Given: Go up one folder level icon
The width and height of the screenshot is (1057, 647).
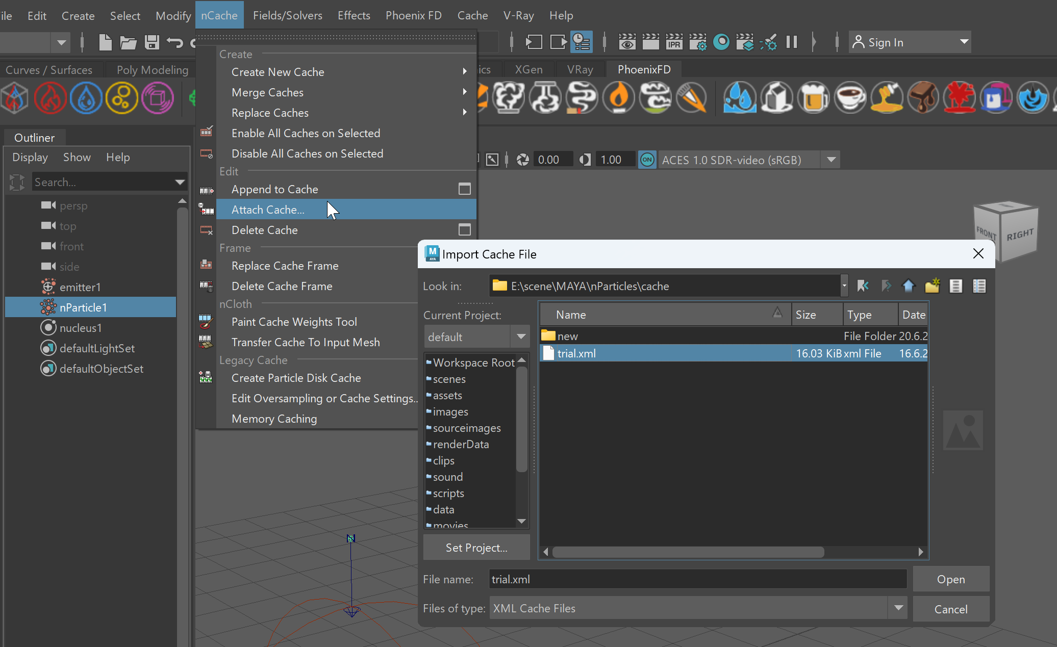Looking at the screenshot, I should (909, 286).
